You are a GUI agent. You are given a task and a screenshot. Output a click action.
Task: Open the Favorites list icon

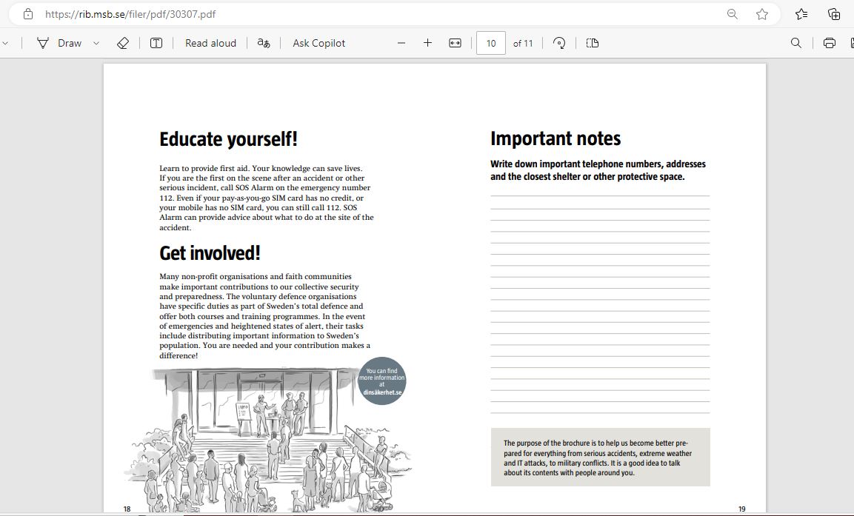point(801,14)
